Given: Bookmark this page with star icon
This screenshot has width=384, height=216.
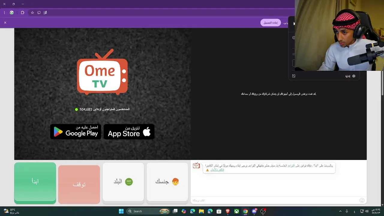Looking at the screenshot, I should [32, 13].
